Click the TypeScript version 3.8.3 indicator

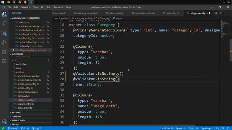pos(216,129)
